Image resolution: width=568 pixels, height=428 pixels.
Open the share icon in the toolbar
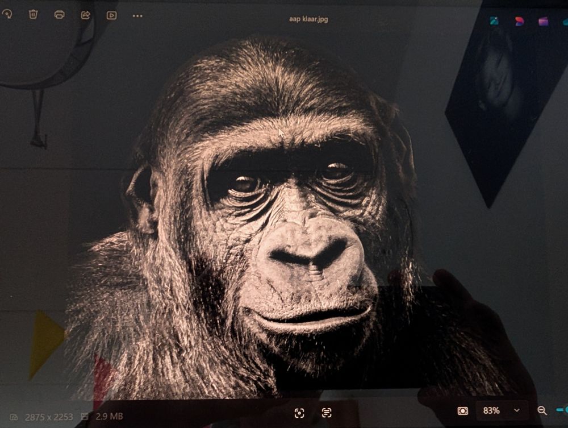click(86, 15)
